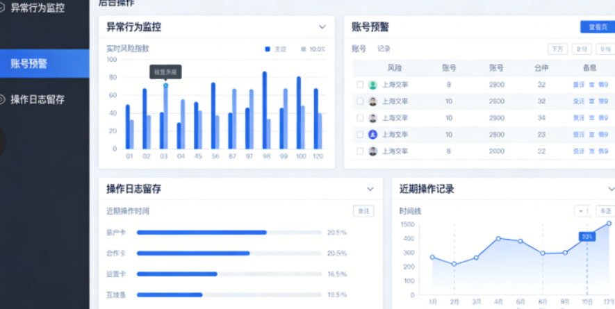
Task: Tick the checkbox in the first account row
Action: coord(360,85)
